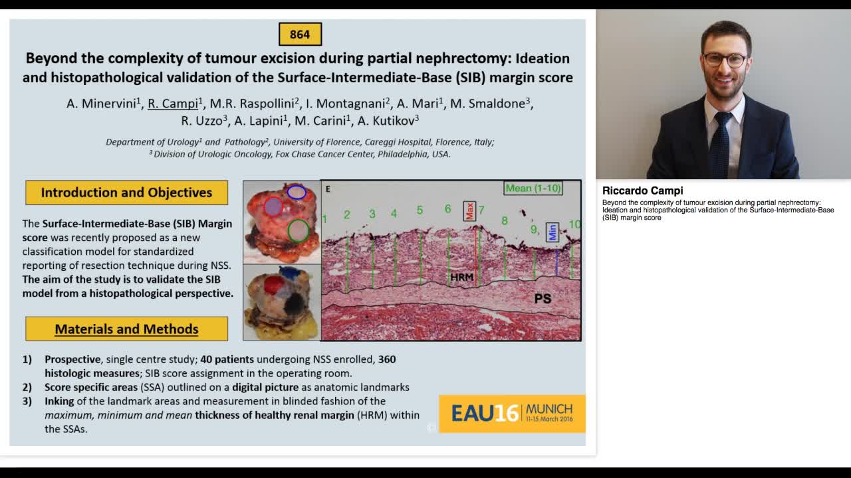Click the yellow 864 abstract number badge

click(299, 33)
